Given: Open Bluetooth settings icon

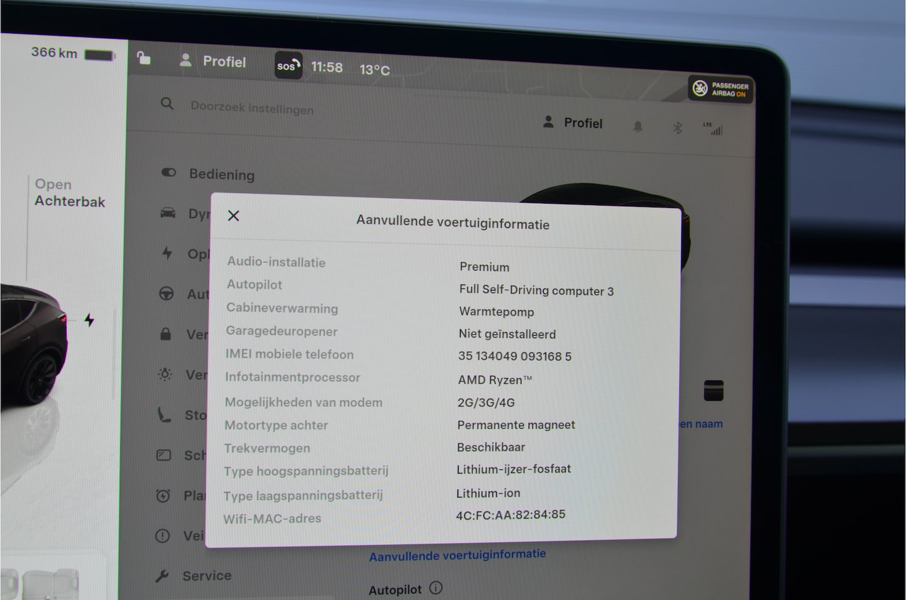Looking at the screenshot, I should (677, 128).
